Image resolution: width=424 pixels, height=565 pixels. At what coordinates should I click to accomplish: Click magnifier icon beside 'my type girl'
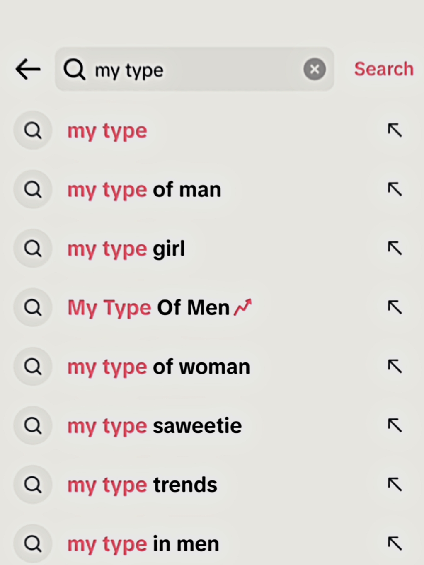pos(33,249)
